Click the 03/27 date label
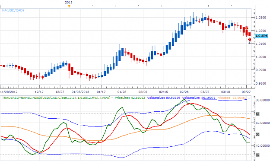270x161 pixels. tap(246, 92)
